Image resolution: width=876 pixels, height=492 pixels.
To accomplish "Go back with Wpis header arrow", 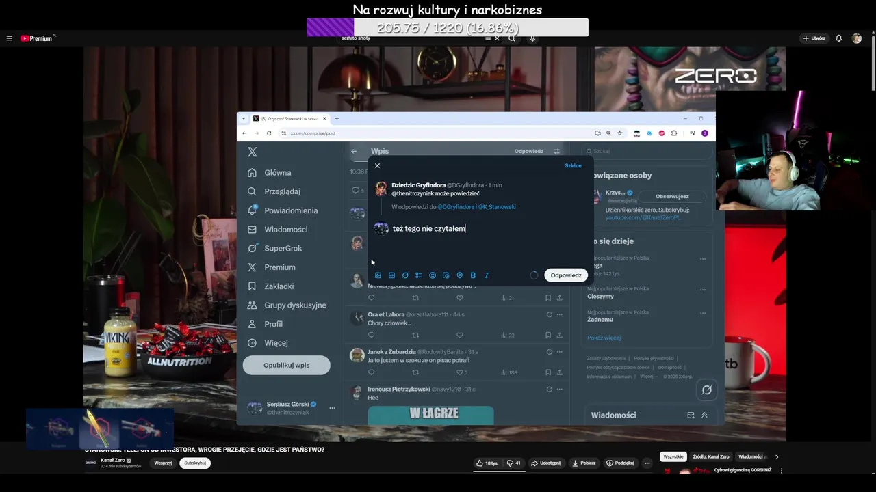I will point(354,151).
